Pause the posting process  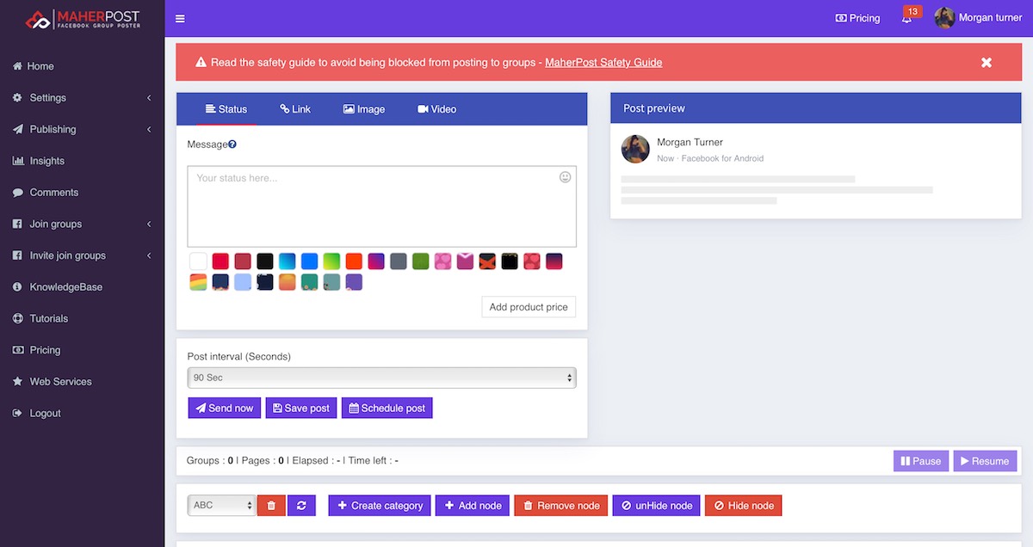[x=921, y=461]
